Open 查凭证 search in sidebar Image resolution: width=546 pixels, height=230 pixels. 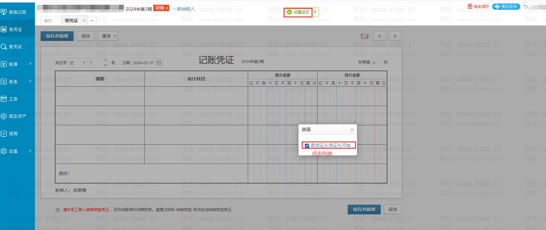pos(17,47)
